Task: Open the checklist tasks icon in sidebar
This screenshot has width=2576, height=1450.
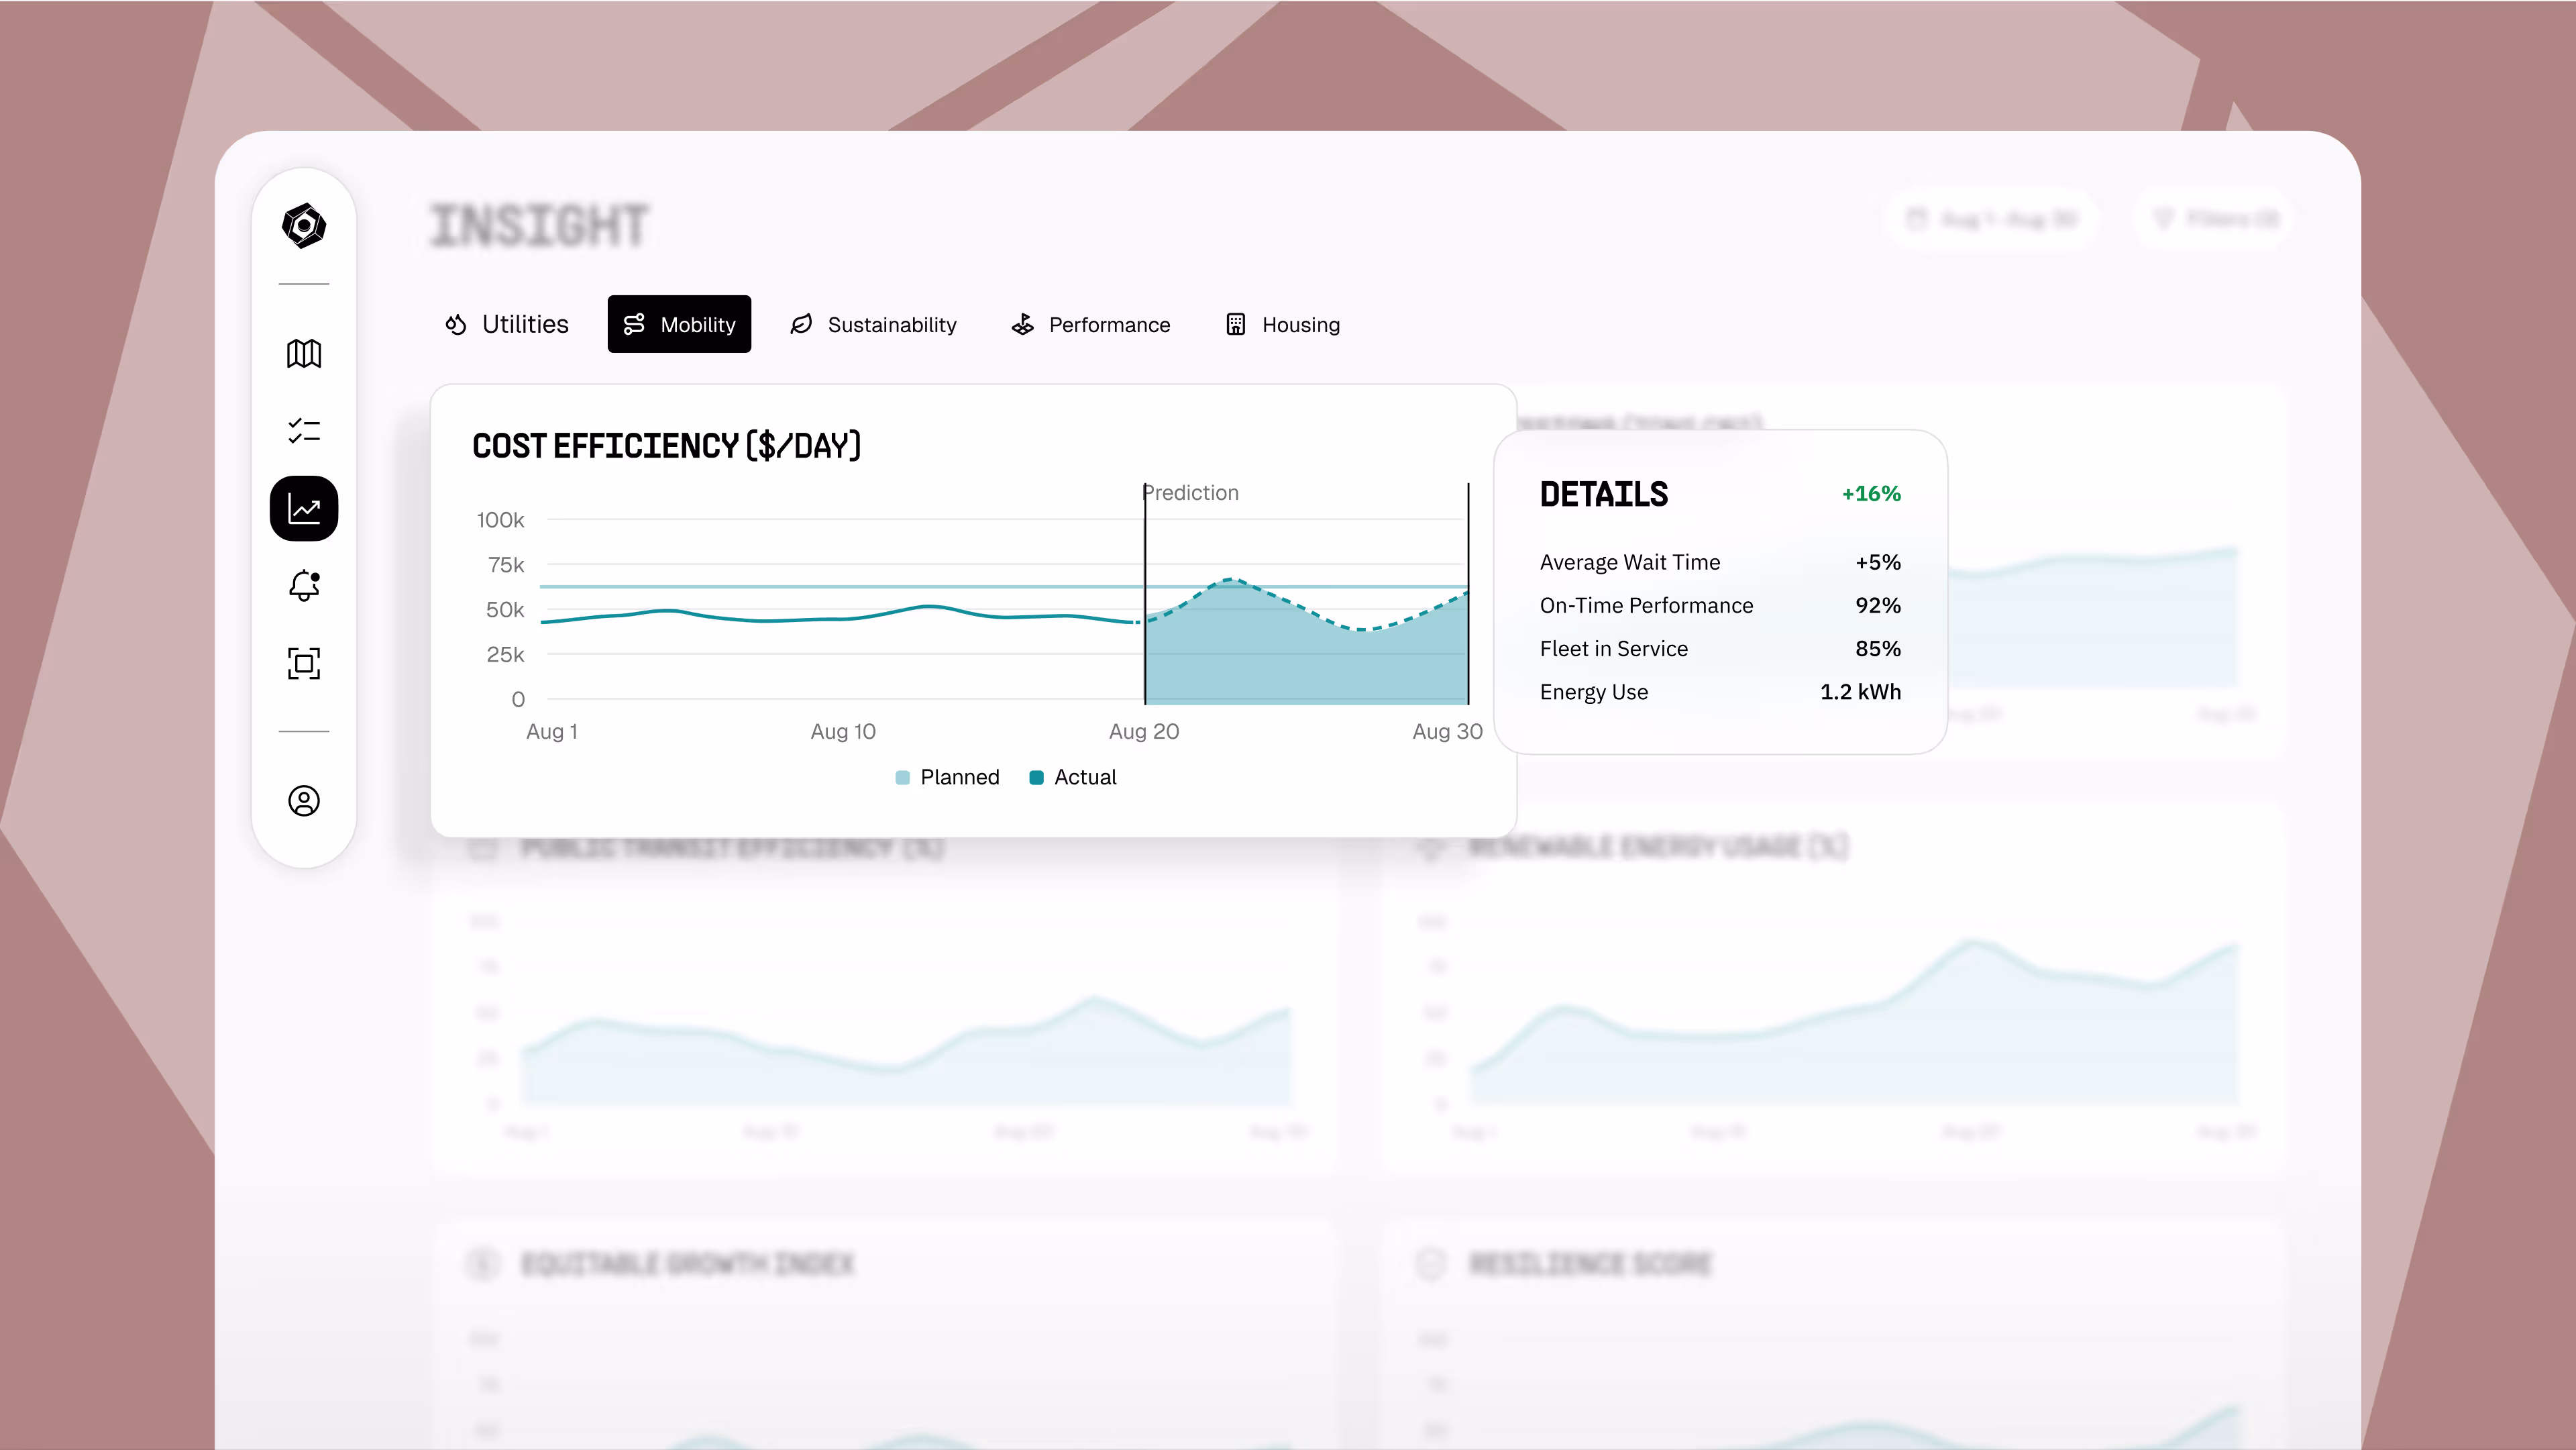Action: 304,431
